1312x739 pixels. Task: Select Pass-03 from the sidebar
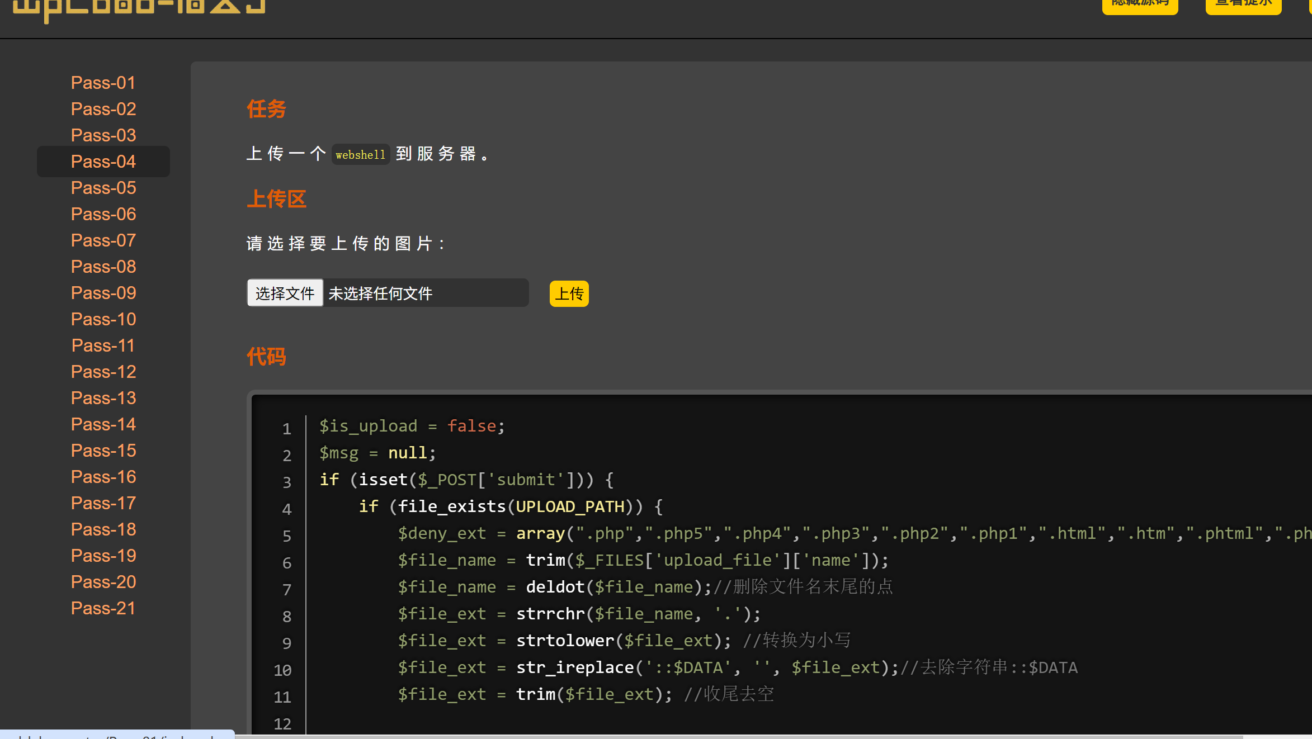tap(103, 135)
